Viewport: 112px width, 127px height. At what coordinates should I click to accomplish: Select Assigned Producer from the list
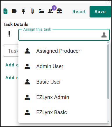point(62,51)
